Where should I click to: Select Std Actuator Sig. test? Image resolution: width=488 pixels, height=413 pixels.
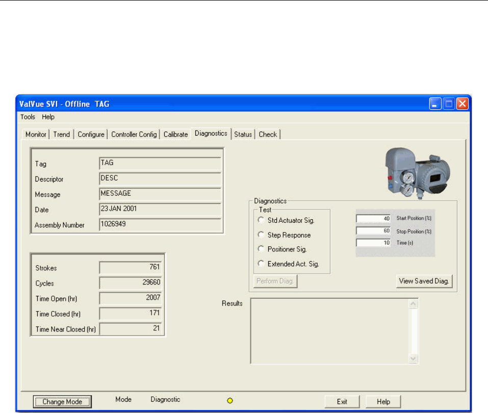tap(262, 220)
